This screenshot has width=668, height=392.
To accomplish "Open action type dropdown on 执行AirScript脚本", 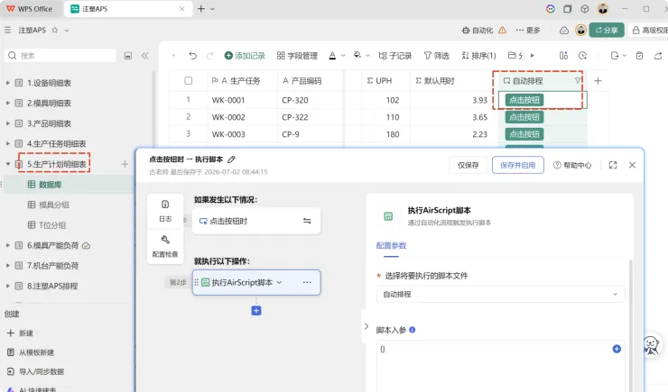I will [x=279, y=282].
